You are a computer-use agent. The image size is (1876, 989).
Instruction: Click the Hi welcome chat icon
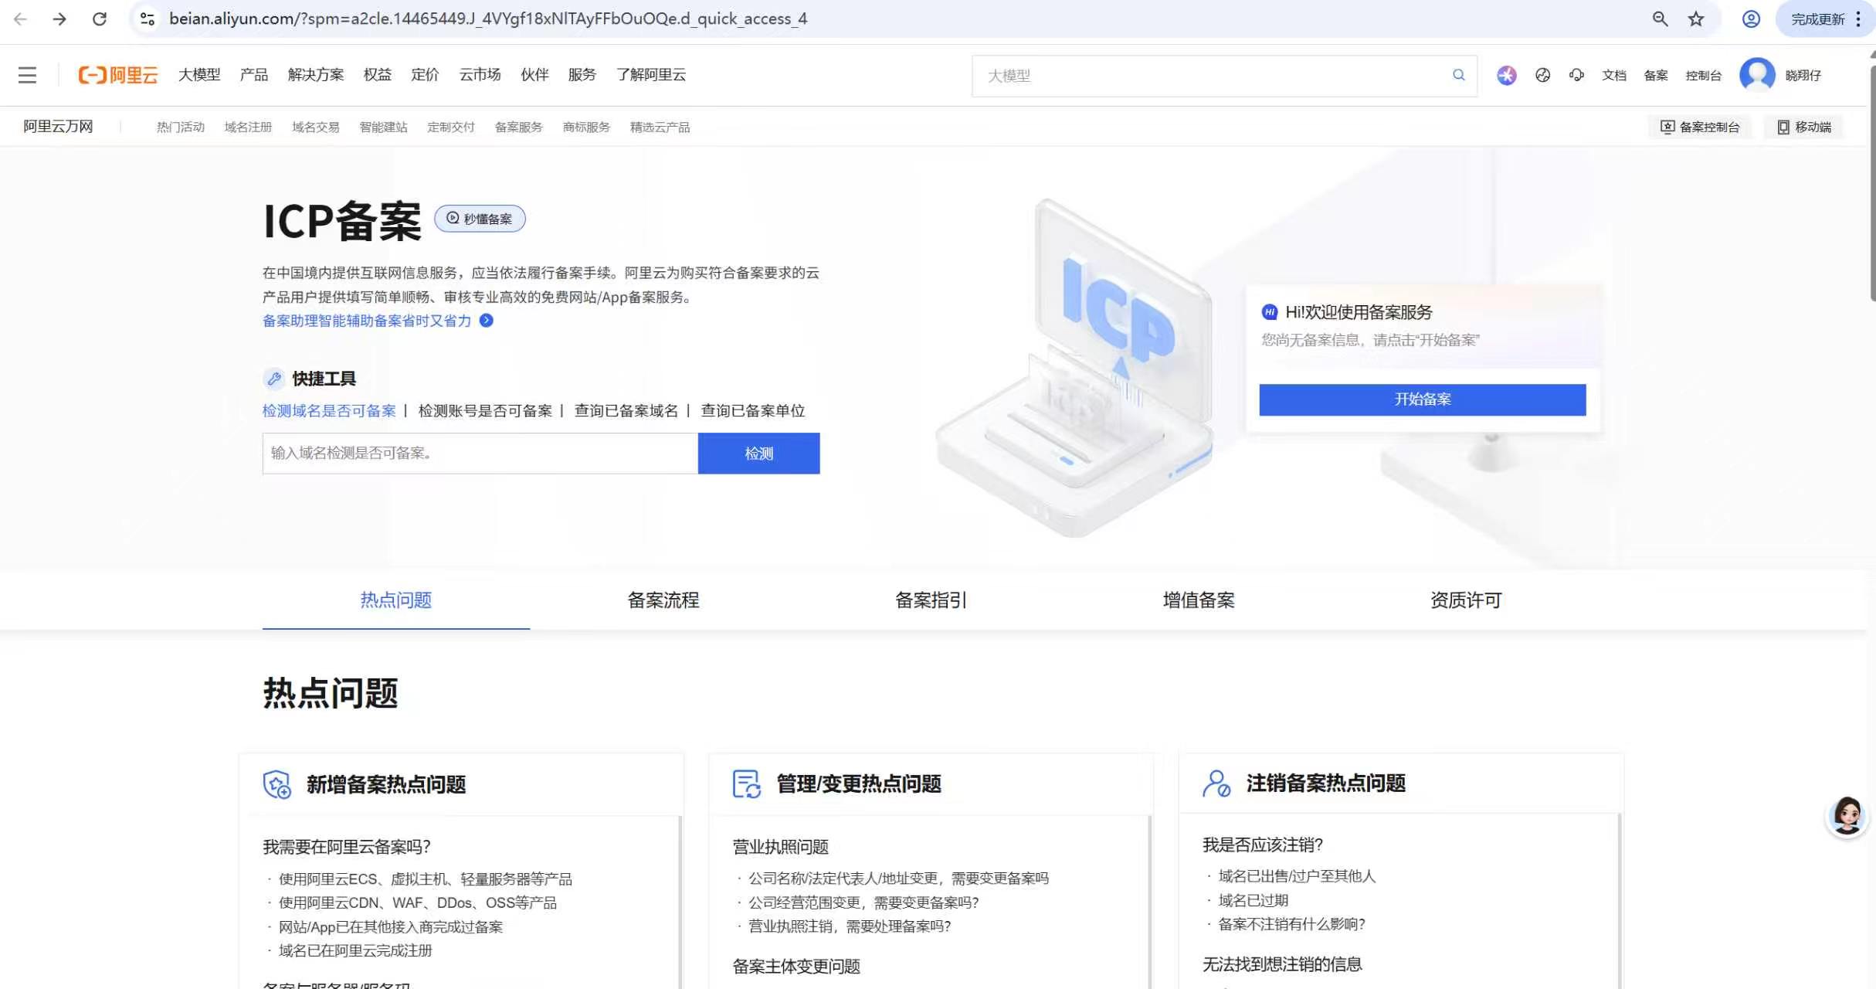pyautogui.click(x=1269, y=312)
